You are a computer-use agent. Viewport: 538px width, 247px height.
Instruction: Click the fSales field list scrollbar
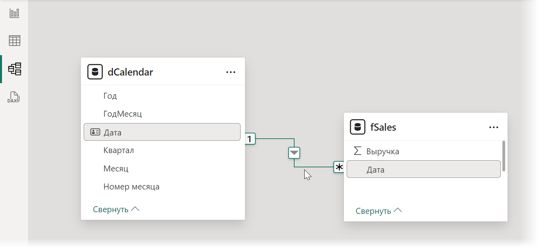point(504,156)
